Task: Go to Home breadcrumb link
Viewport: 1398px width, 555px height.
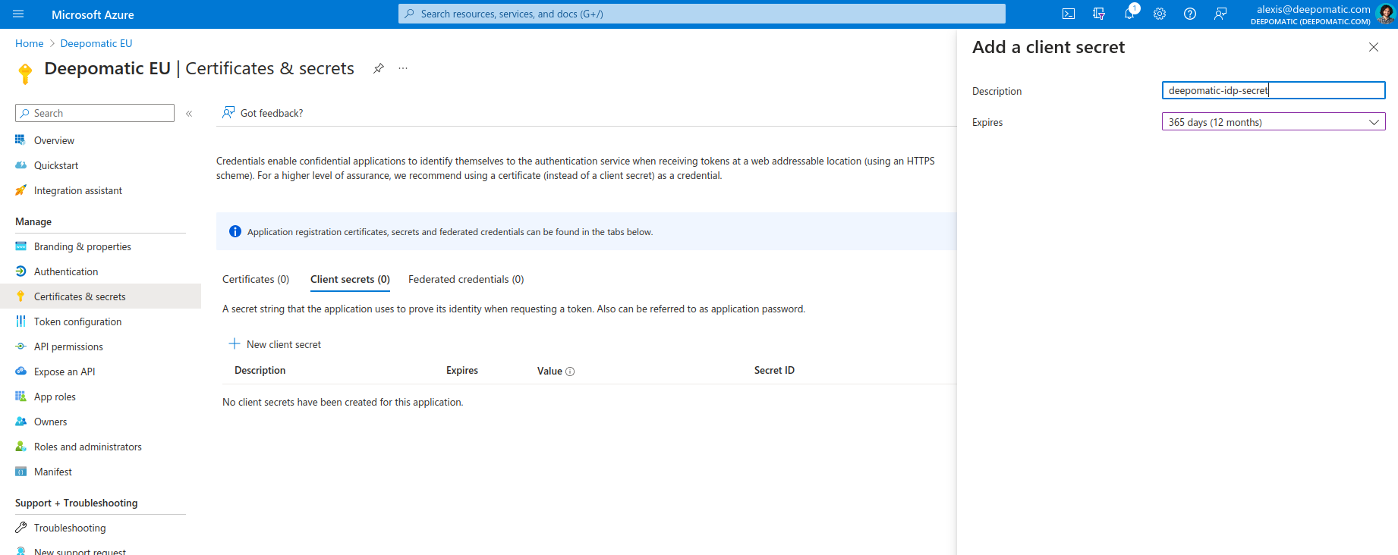Action: coord(30,44)
